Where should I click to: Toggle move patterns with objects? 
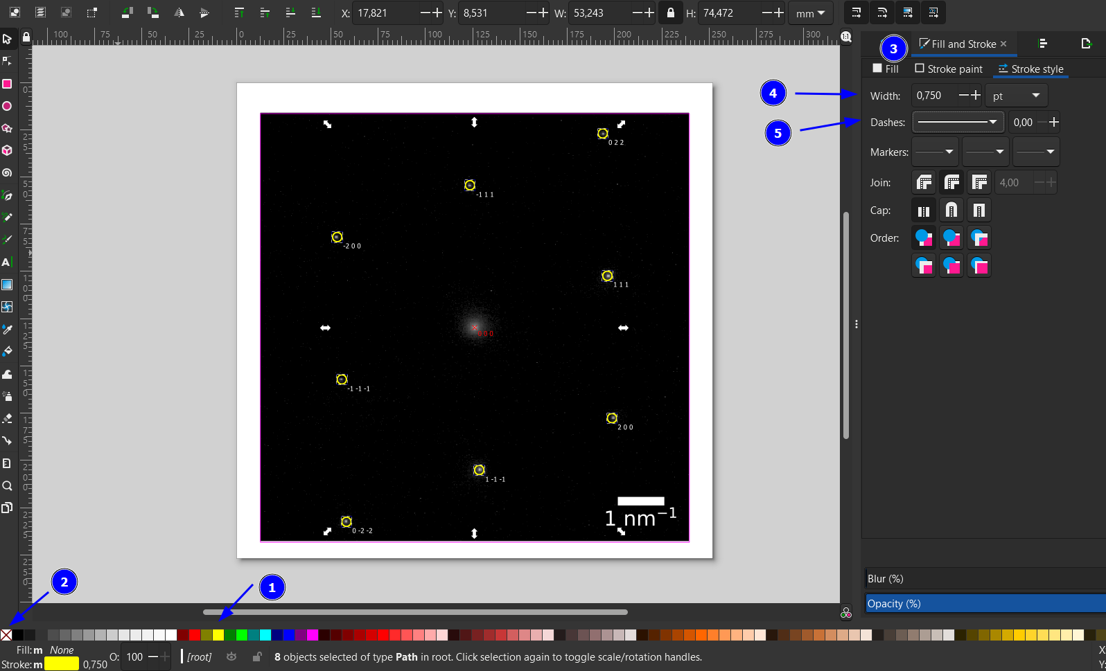point(933,12)
